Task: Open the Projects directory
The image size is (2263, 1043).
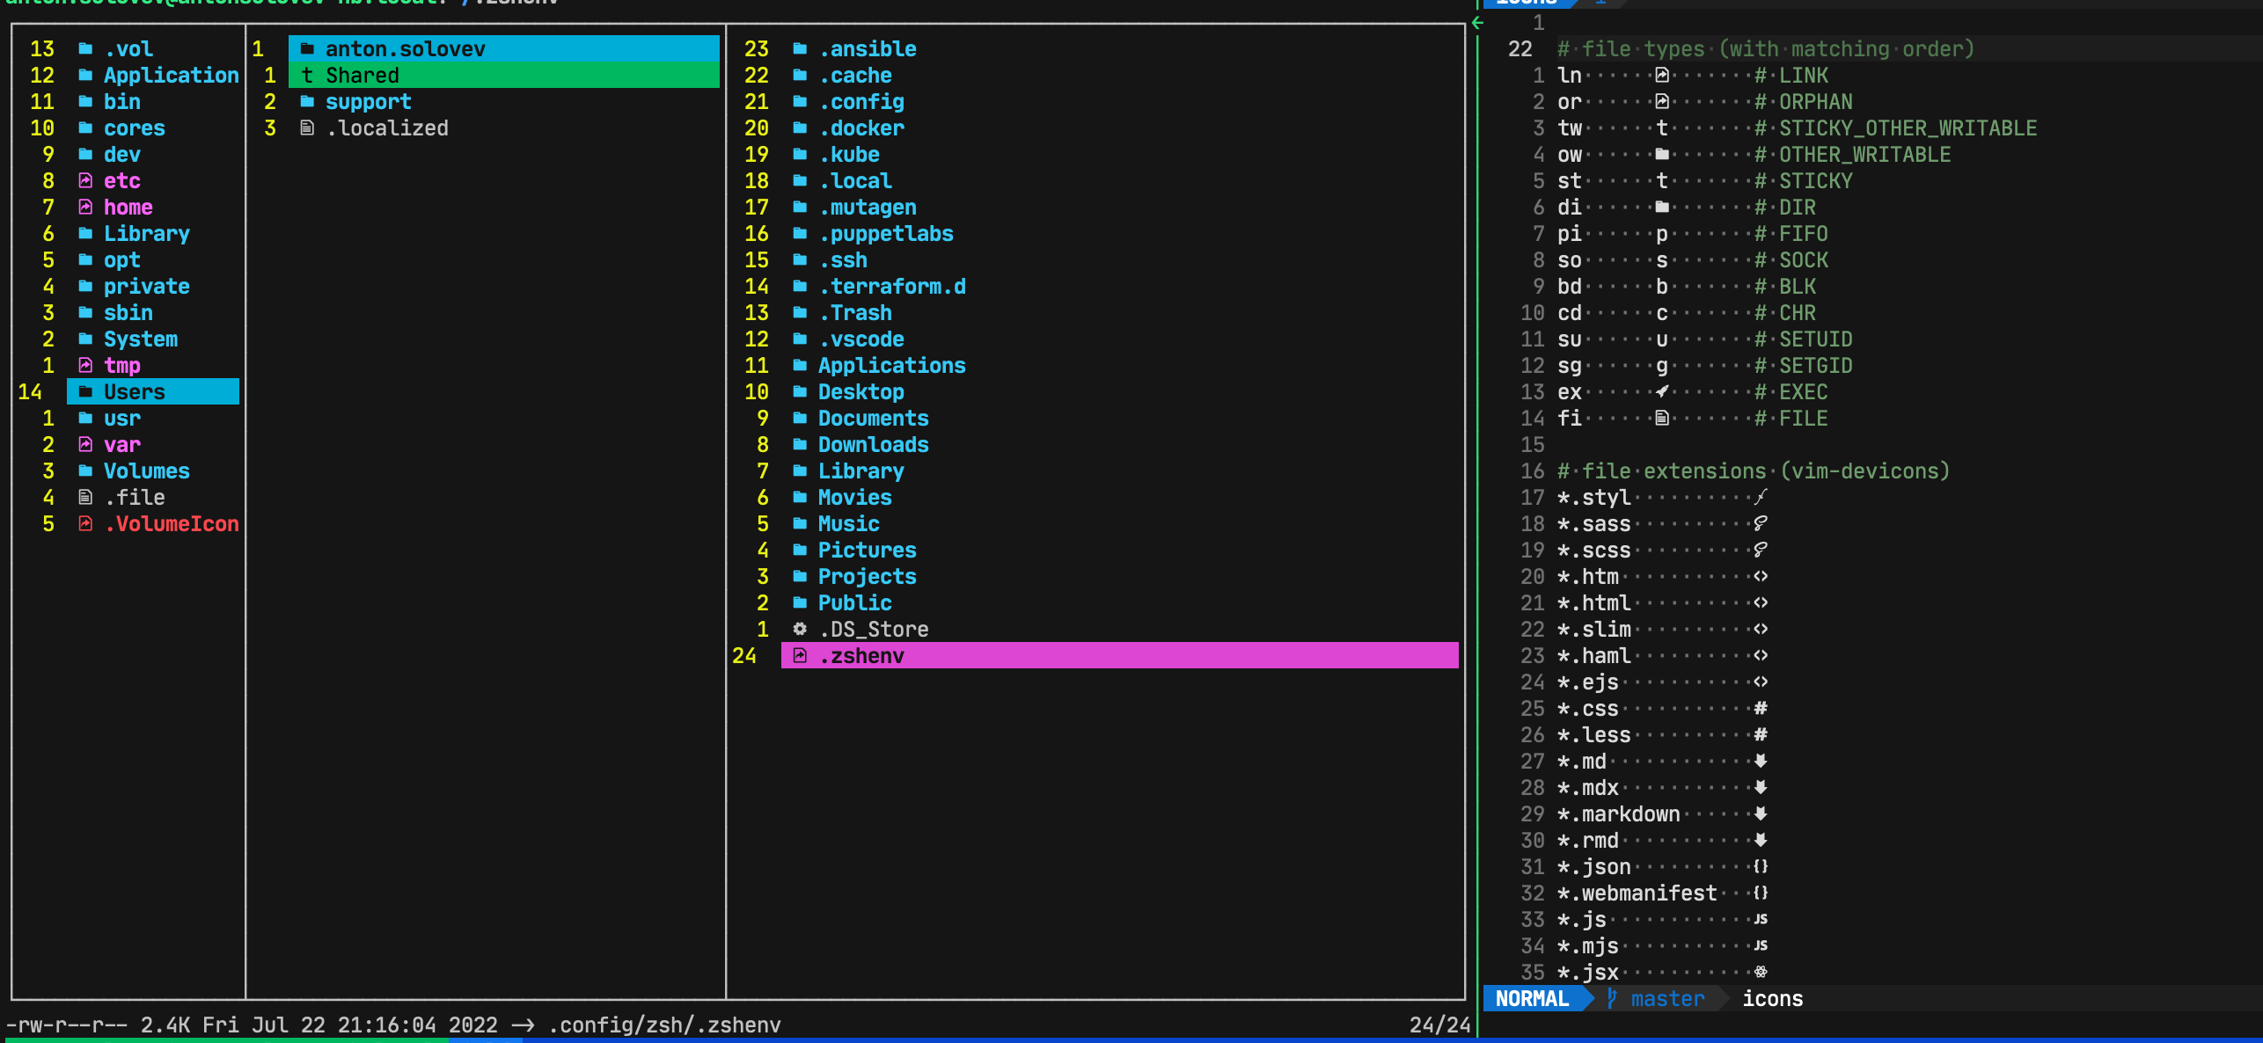Action: 867,577
